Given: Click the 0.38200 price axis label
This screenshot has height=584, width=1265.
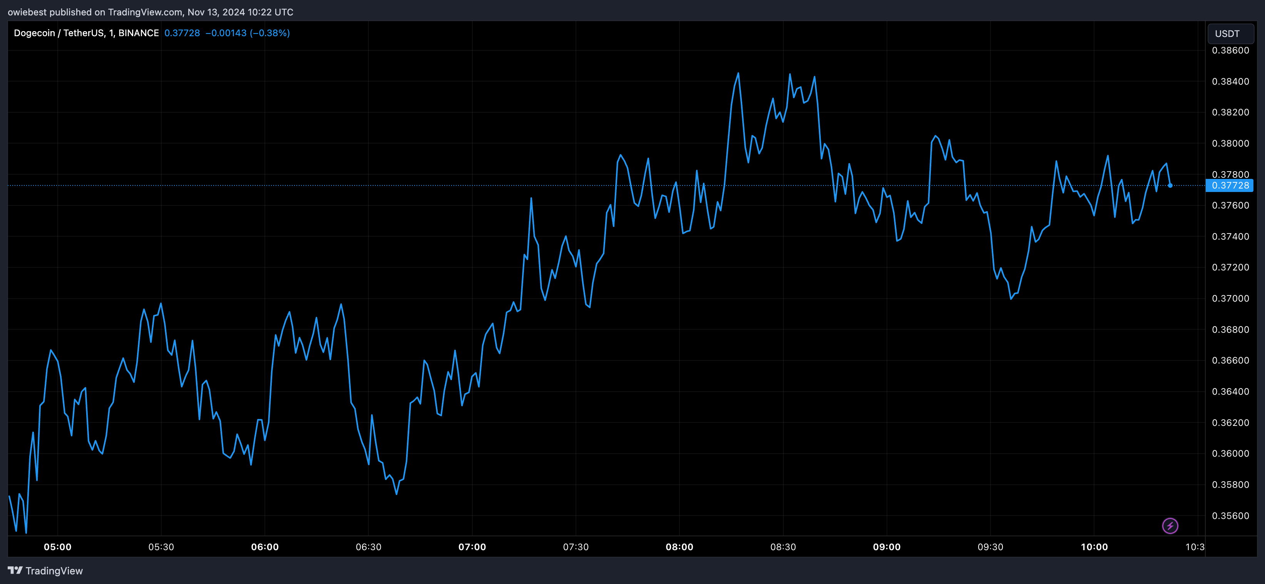Looking at the screenshot, I should (x=1230, y=112).
